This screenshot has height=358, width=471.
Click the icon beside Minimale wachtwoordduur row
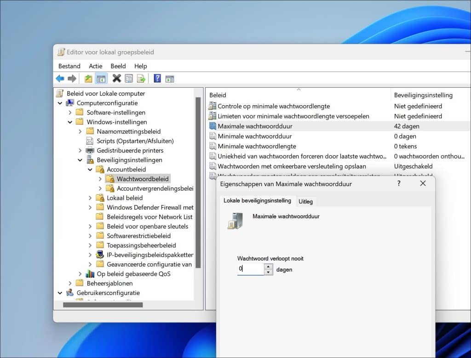[x=213, y=136]
